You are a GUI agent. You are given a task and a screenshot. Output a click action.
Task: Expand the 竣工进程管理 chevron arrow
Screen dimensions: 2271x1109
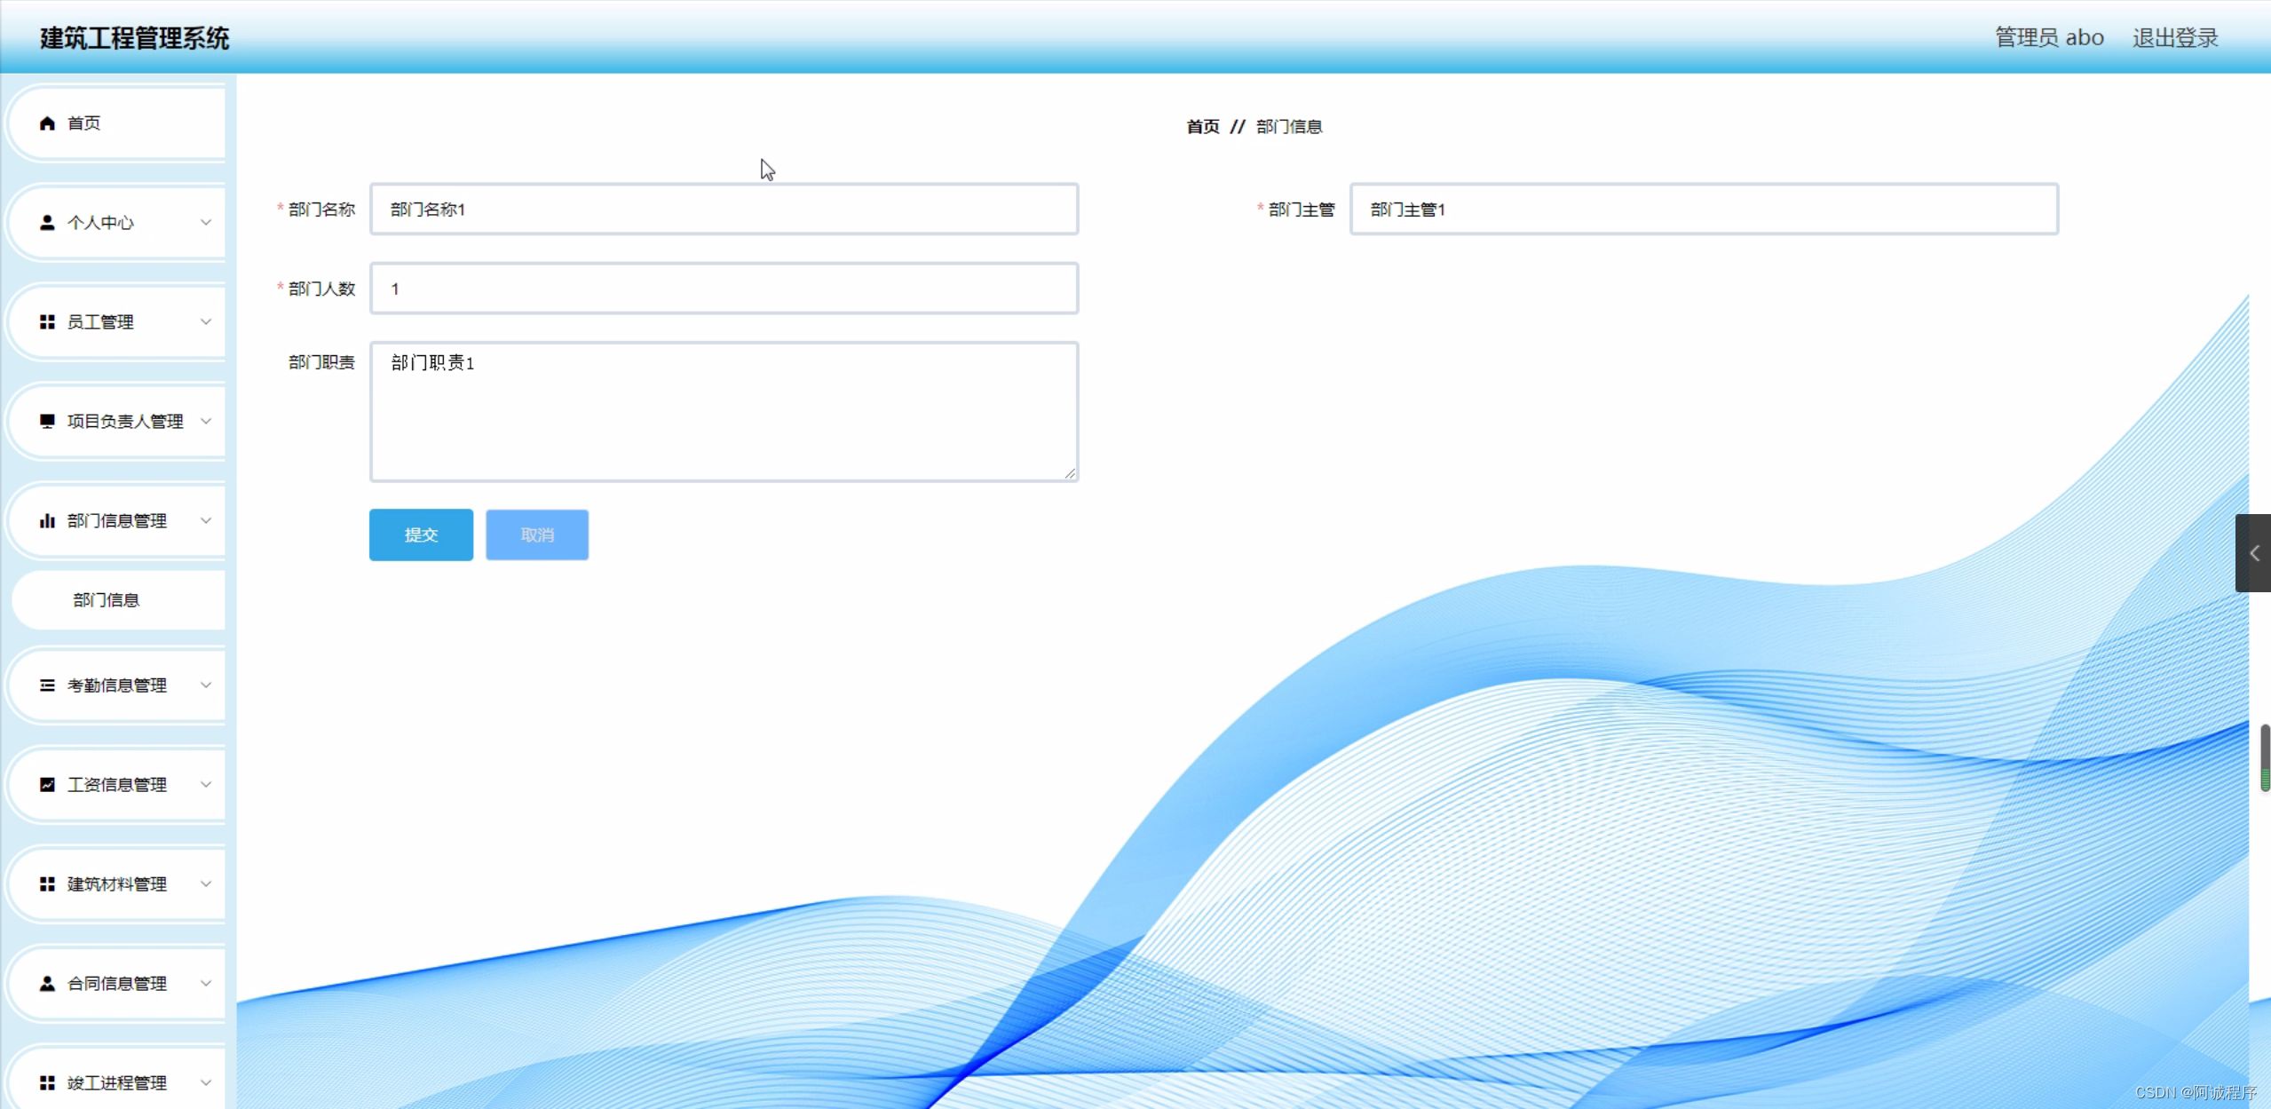pyautogui.click(x=206, y=1082)
